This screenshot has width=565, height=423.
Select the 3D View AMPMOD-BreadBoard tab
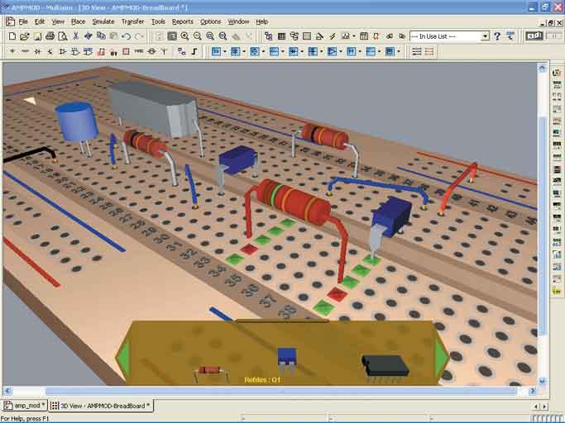pos(100,406)
